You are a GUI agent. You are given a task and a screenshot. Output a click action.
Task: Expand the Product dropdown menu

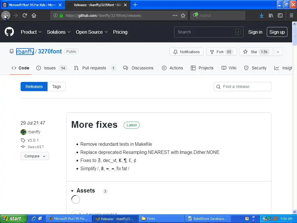[x=31, y=32]
